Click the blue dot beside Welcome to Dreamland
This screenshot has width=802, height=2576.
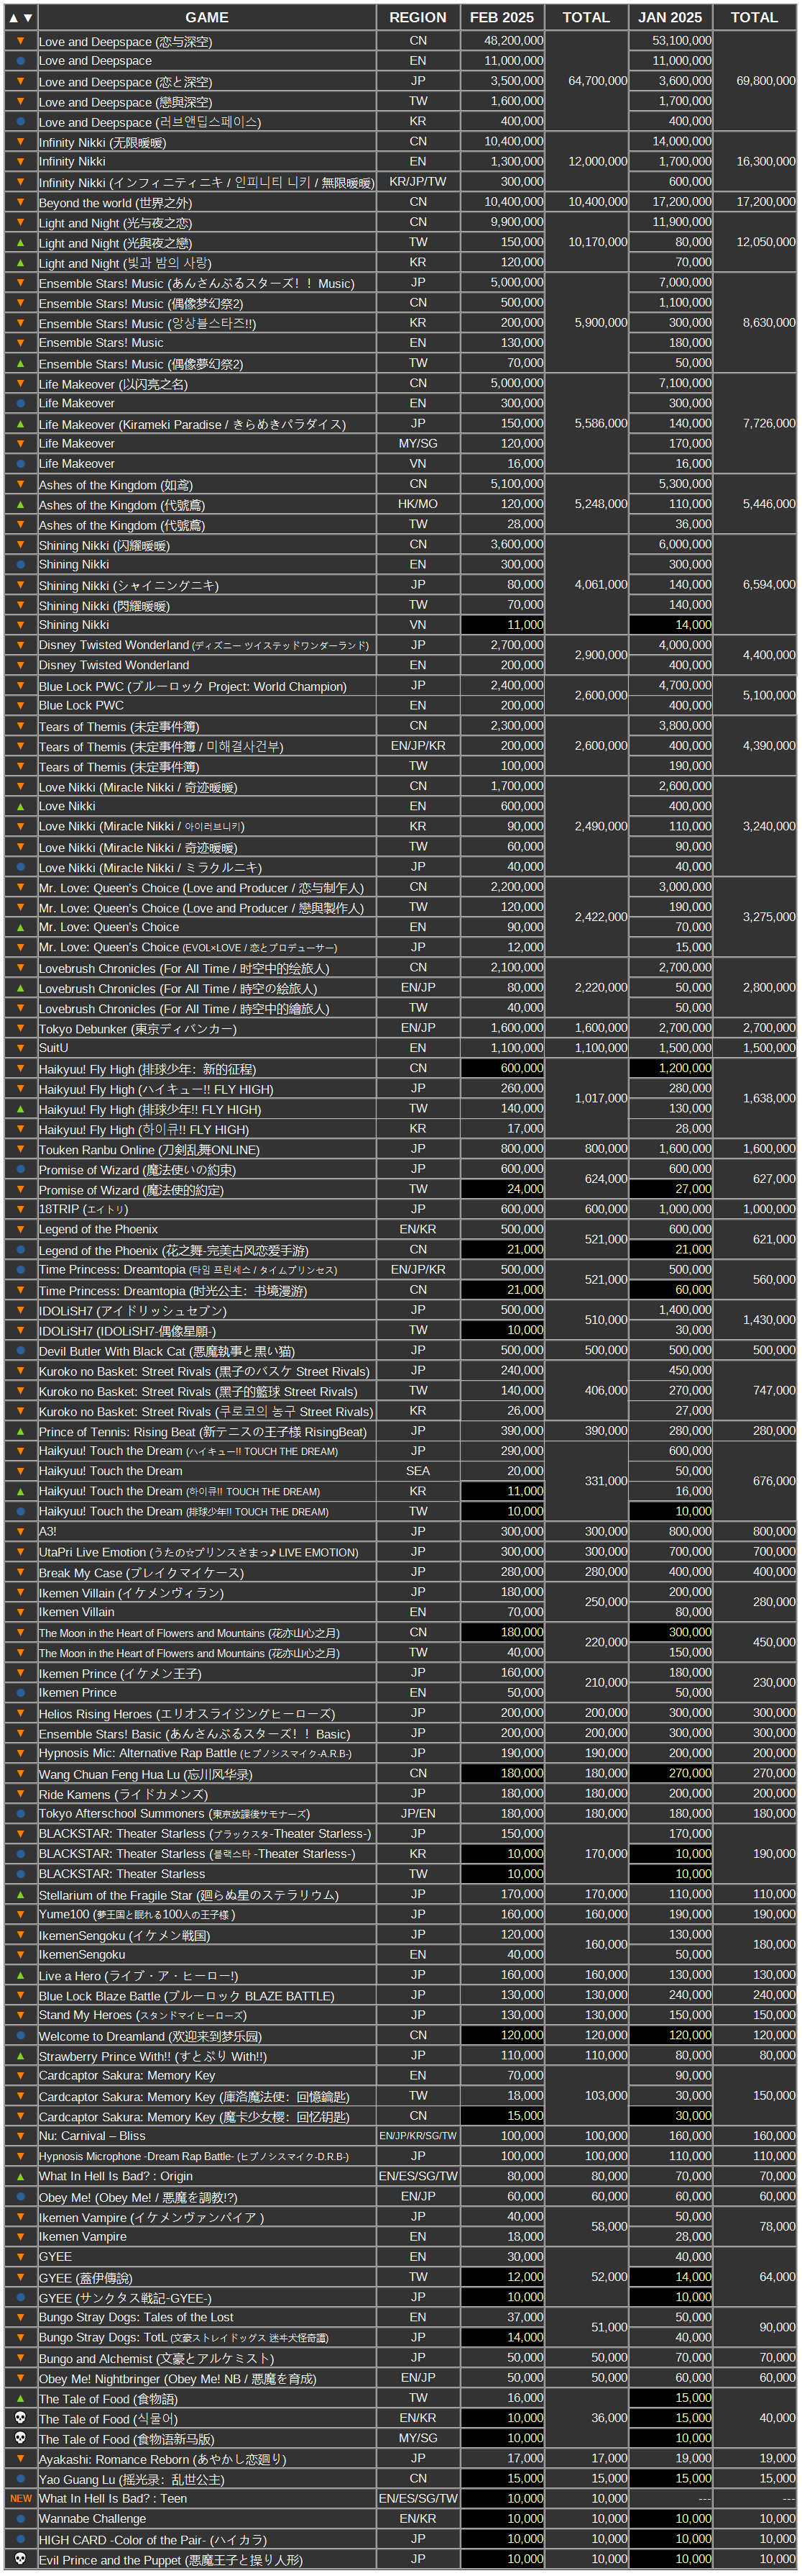click(20, 2035)
